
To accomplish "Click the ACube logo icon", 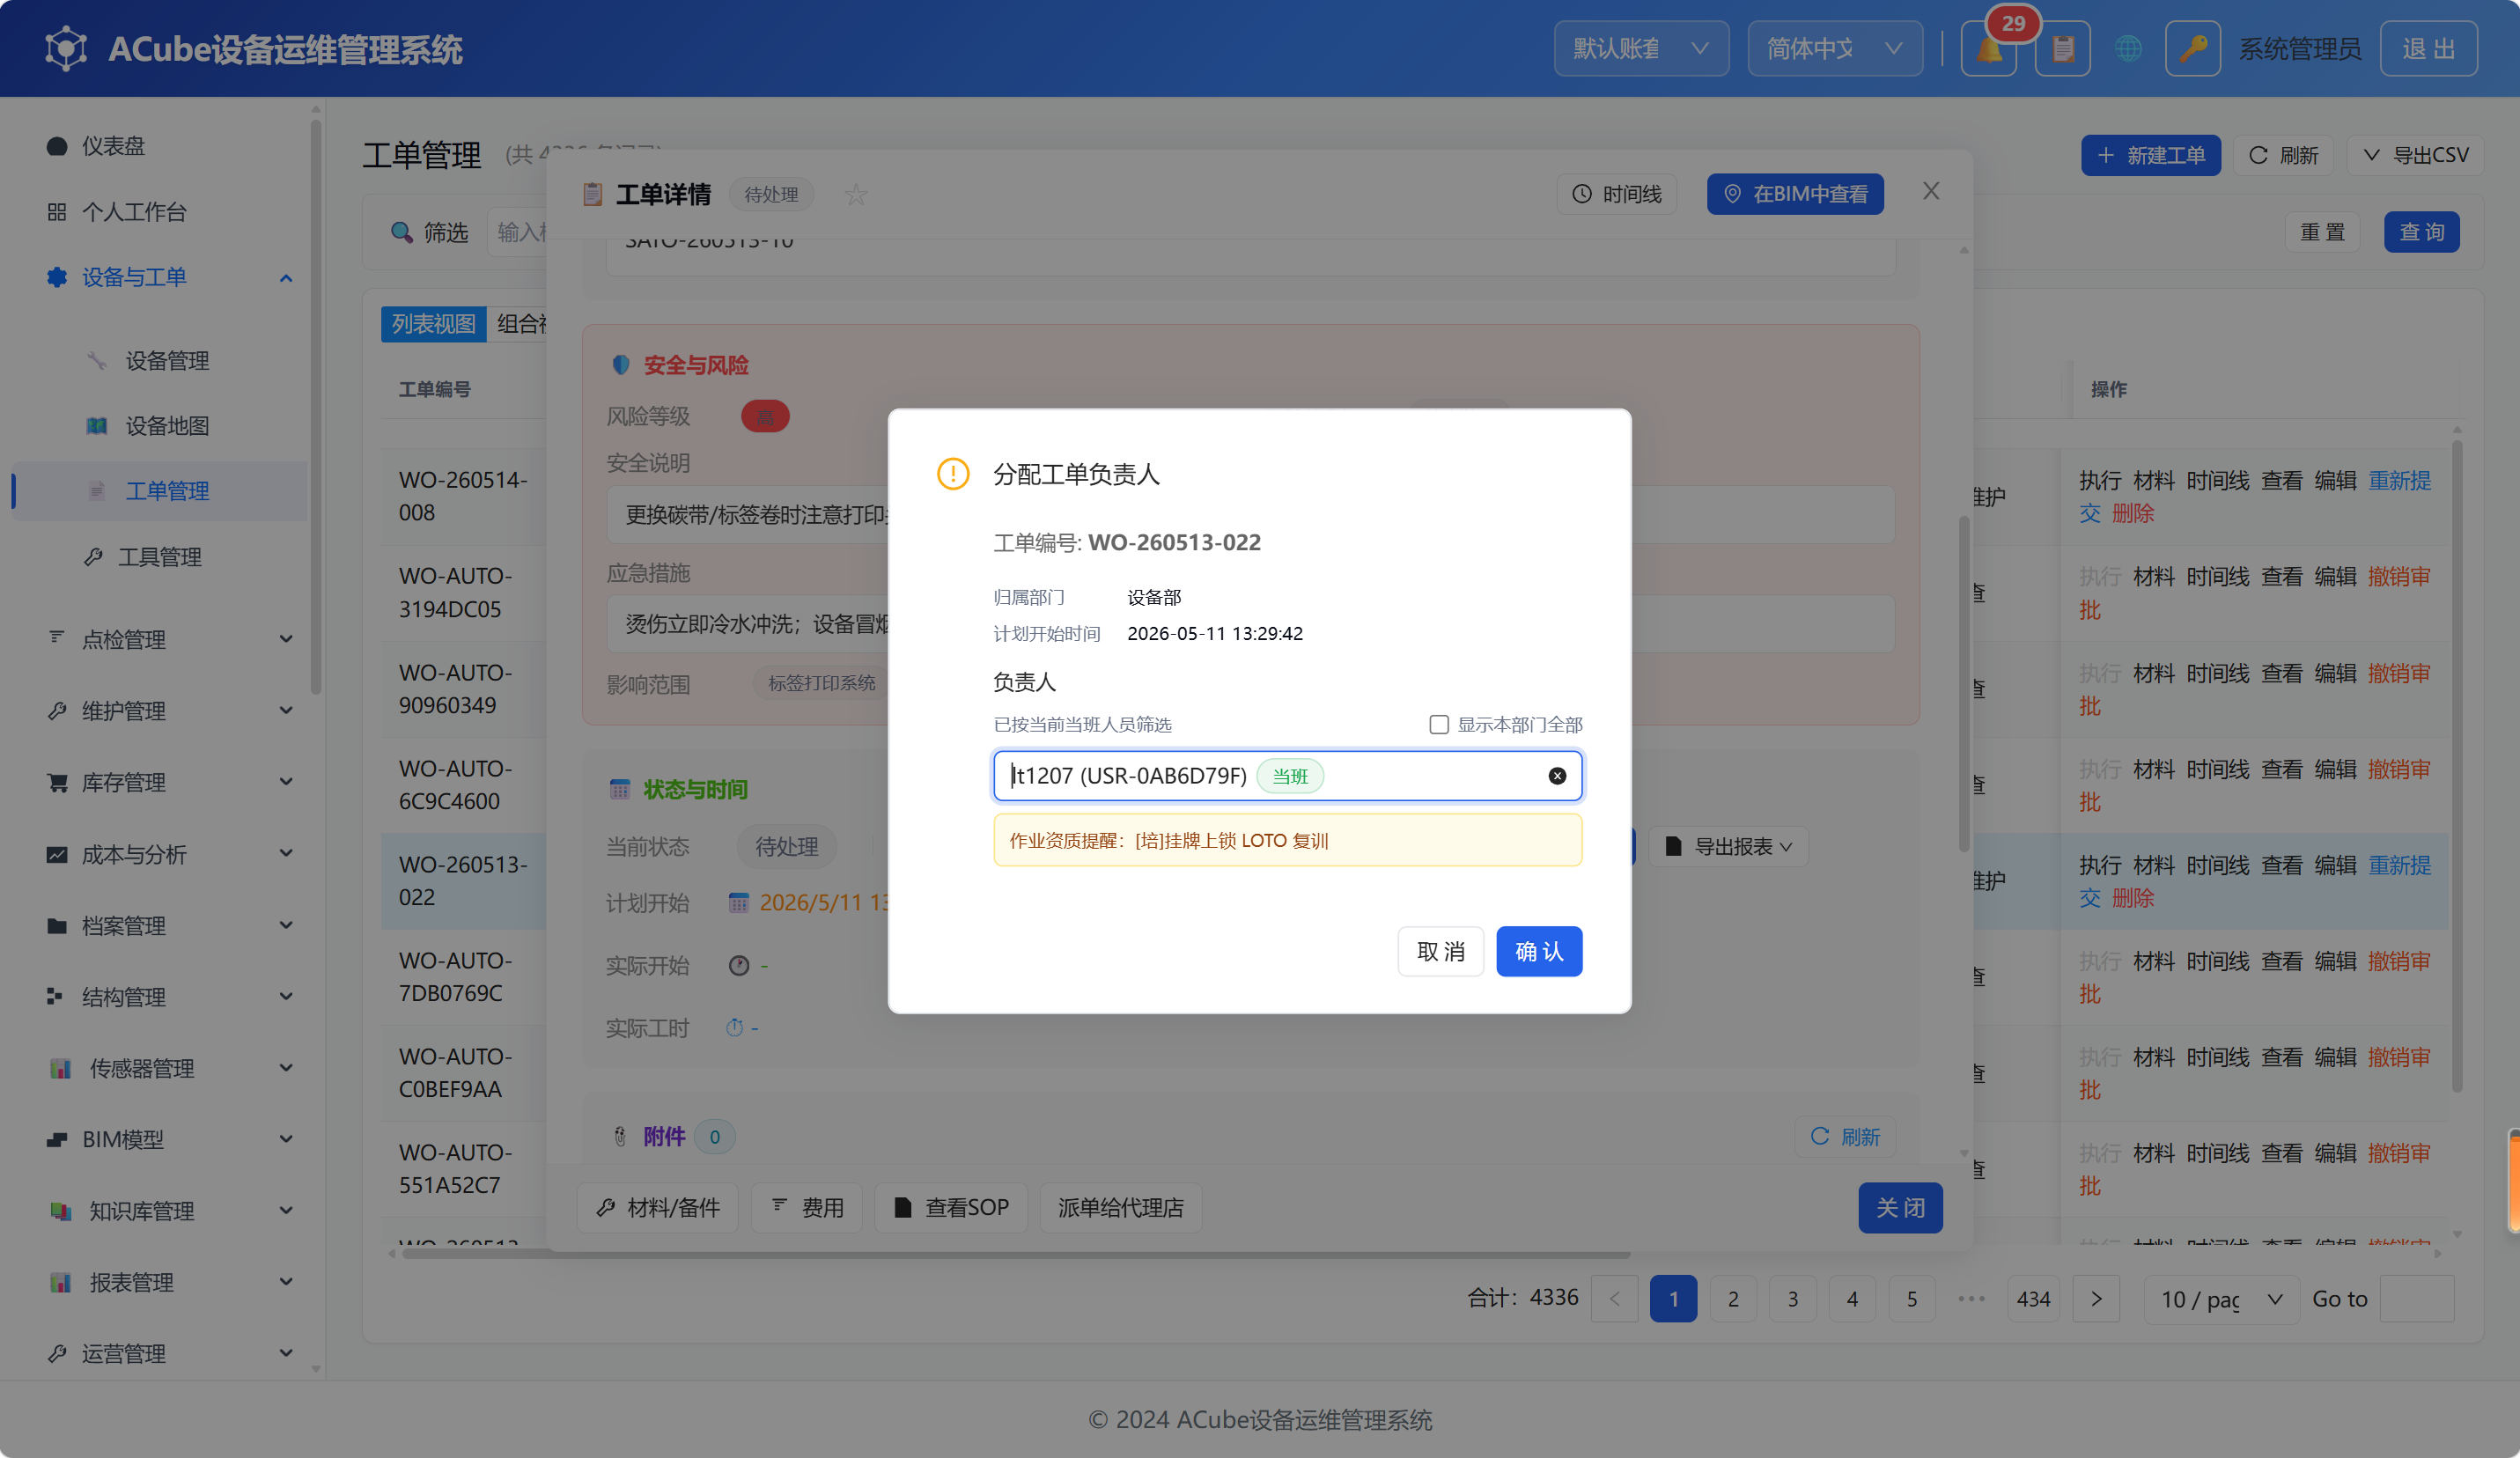I will [x=66, y=48].
